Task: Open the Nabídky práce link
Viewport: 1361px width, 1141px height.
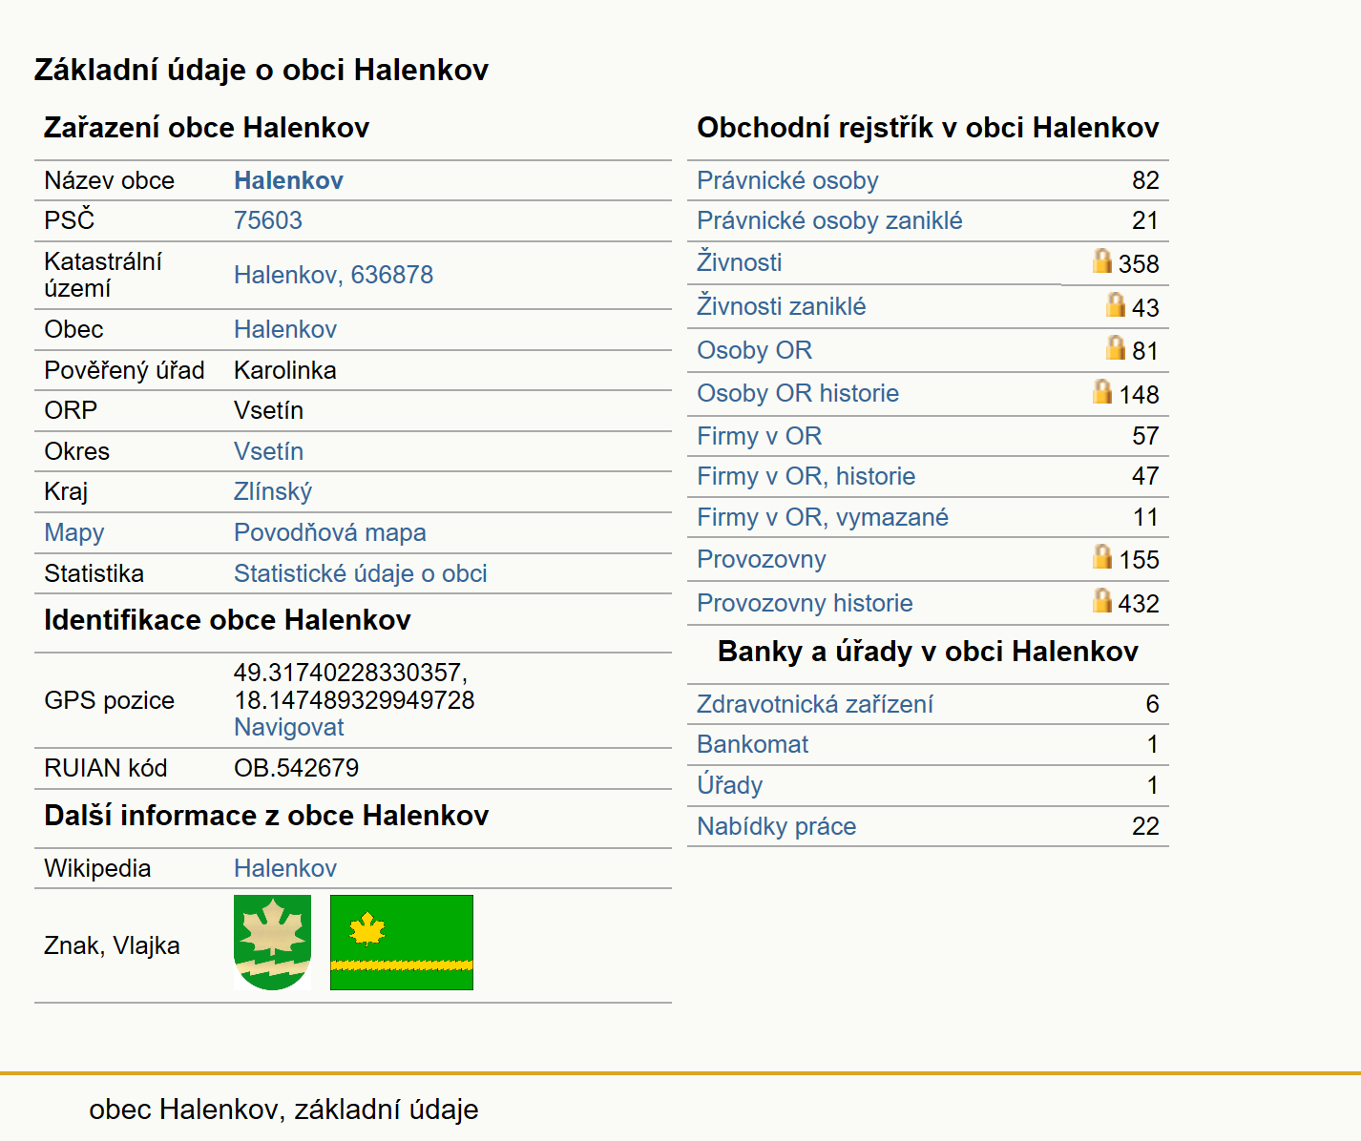Action: click(776, 826)
